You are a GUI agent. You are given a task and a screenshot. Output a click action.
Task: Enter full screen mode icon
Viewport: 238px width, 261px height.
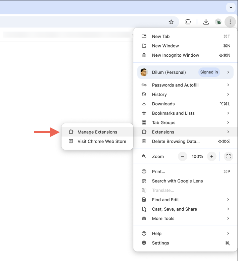click(228, 156)
